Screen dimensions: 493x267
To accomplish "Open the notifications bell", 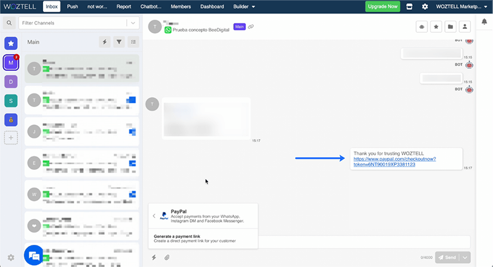I will (x=484, y=22).
